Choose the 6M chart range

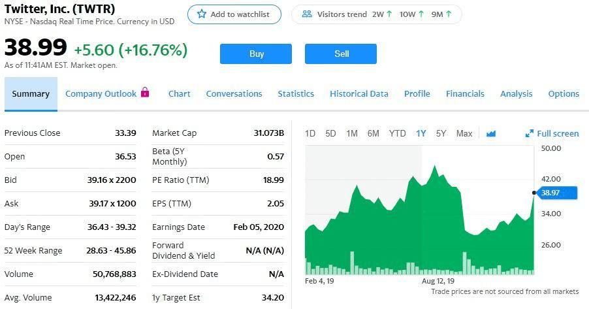tap(373, 133)
